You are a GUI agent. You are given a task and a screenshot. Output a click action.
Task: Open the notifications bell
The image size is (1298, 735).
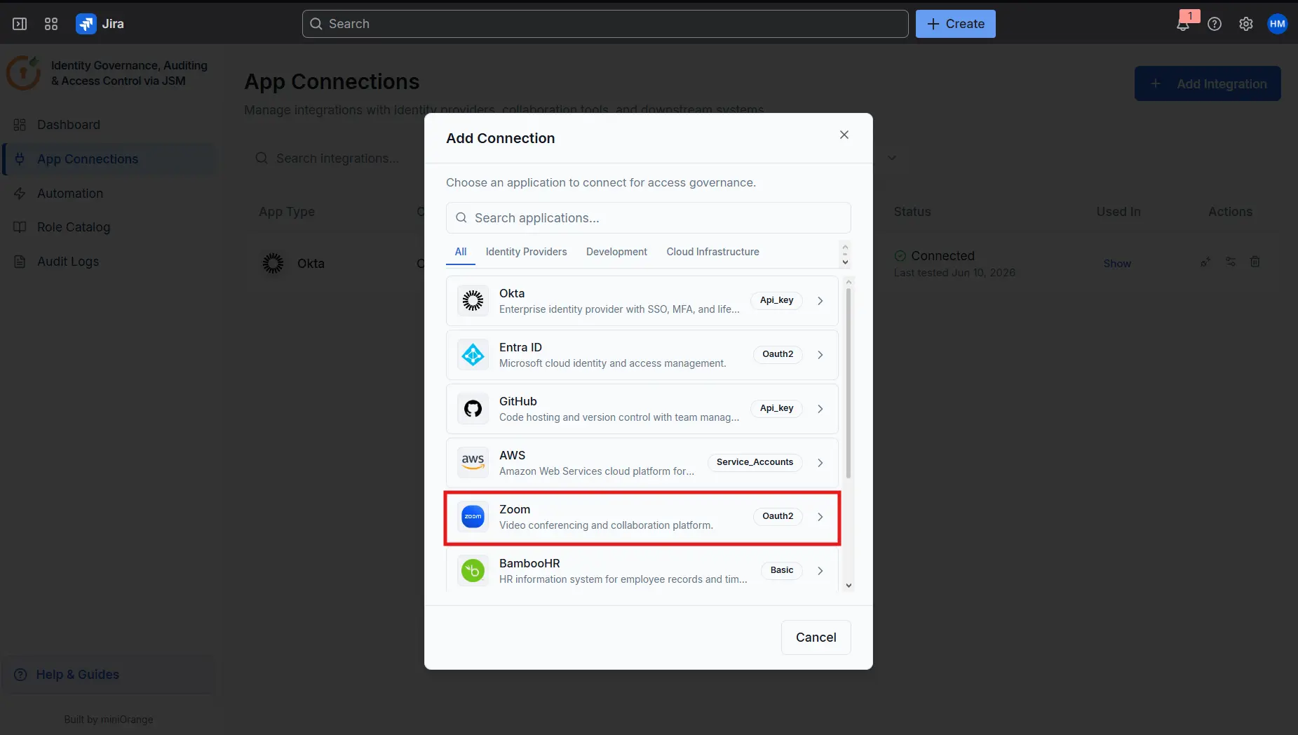click(1183, 24)
